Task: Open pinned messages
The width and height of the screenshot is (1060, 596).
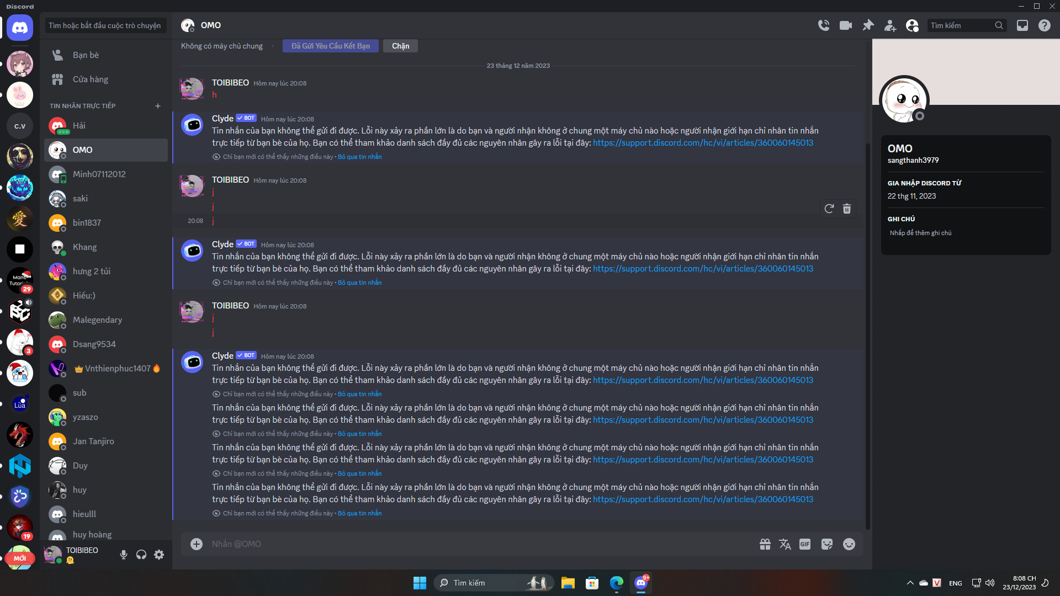Action: click(x=868, y=25)
